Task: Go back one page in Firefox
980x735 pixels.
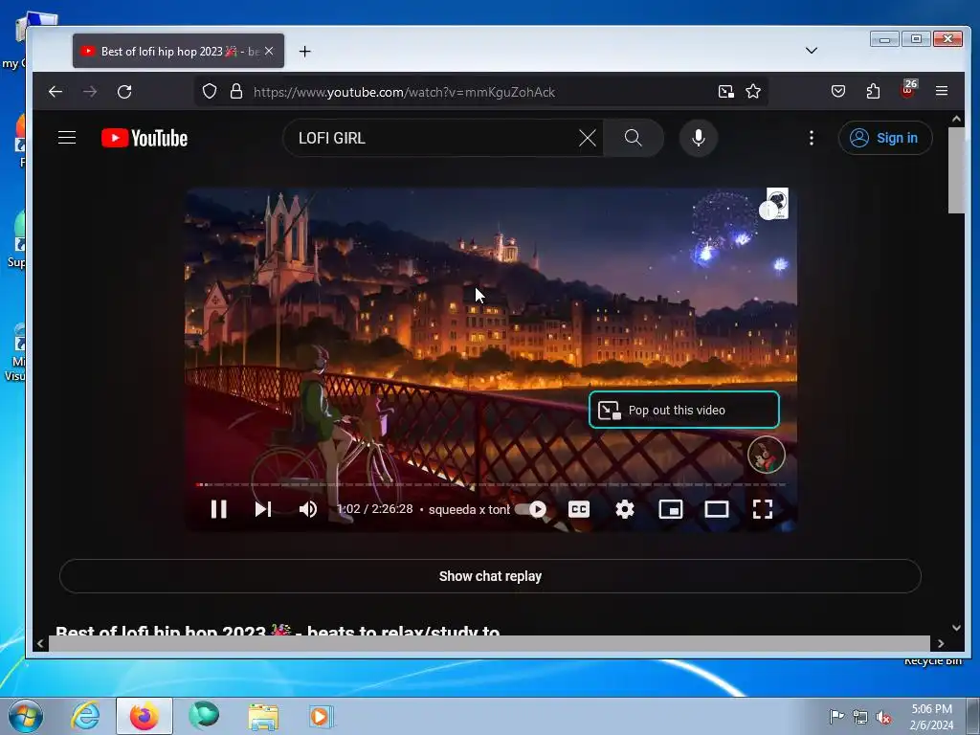Action: (56, 92)
